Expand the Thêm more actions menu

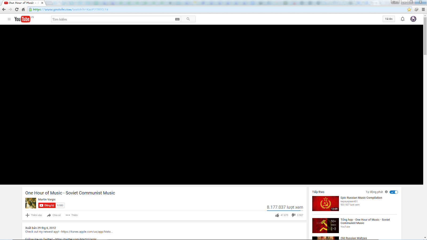[x=72, y=215]
